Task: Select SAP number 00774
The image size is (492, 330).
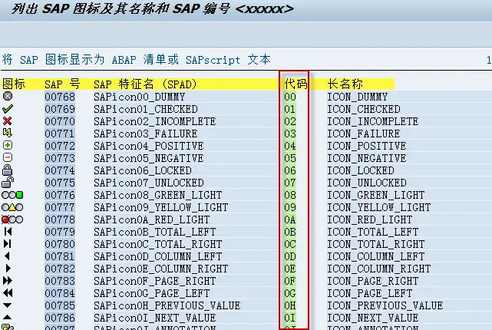Action: [x=60, y=170]
